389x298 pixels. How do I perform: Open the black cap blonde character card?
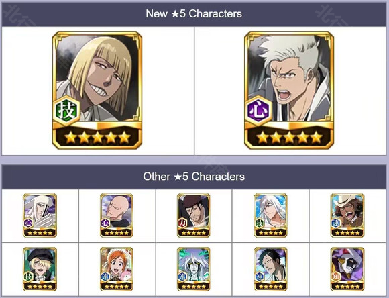40,269
